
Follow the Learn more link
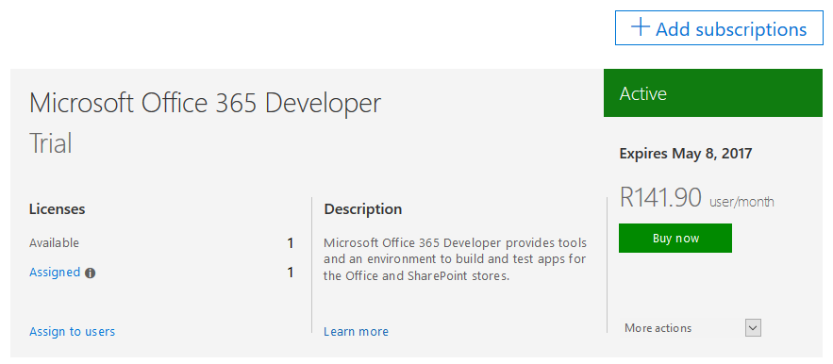tap(356, 332)
